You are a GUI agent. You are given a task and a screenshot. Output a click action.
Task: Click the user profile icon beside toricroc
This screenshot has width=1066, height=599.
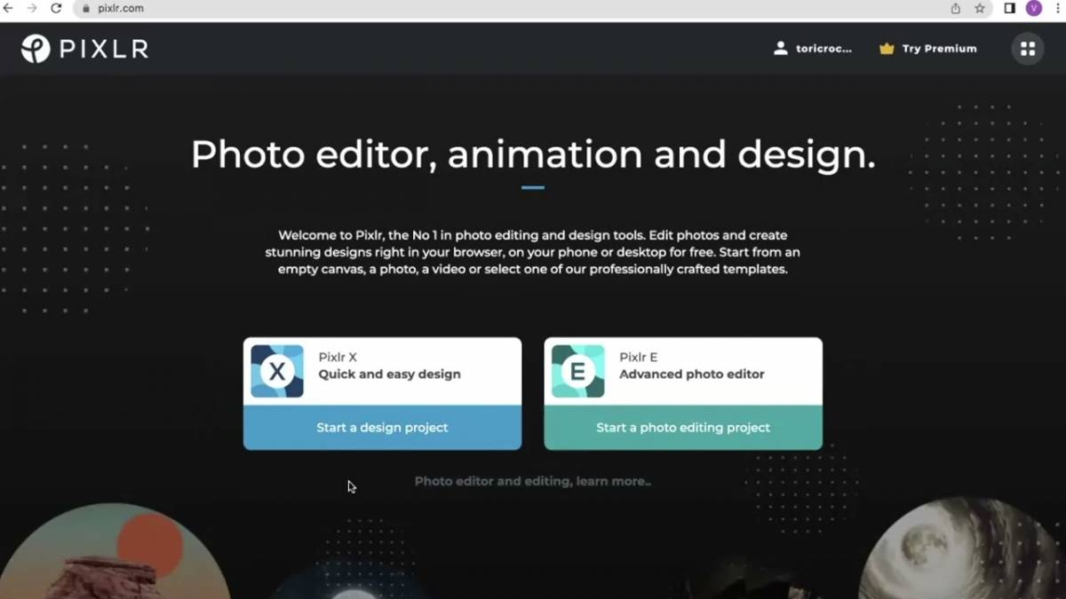tap(781, 49)
